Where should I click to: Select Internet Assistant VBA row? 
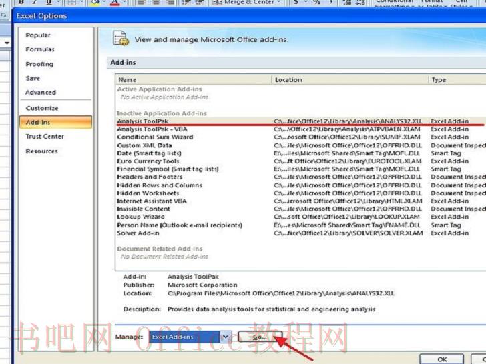pos(300,201)
